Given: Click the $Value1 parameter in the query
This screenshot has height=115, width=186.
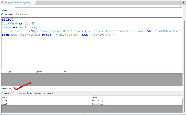Looking at the screenshot, I should point(73,35).
